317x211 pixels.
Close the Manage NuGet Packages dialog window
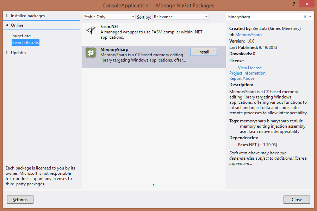tap(307, 4)
